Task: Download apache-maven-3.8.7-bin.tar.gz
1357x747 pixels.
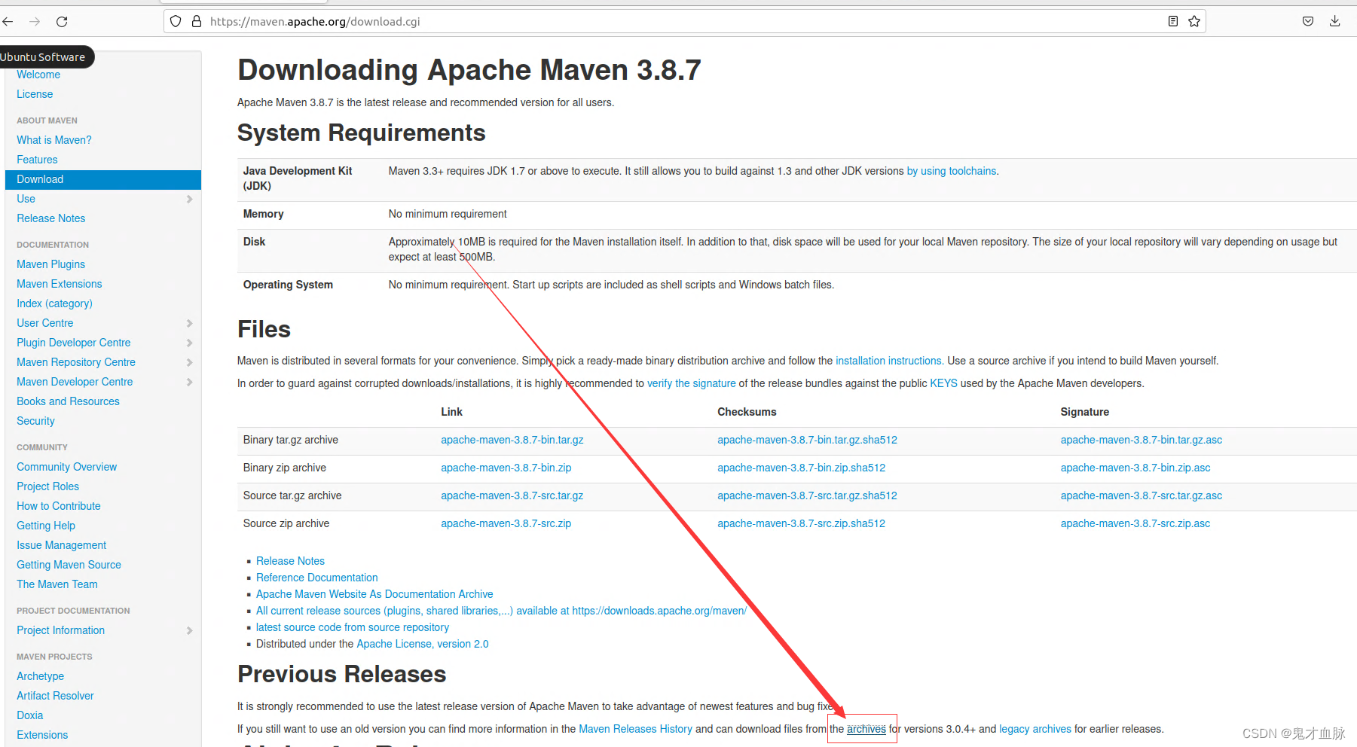Action: 512,440
